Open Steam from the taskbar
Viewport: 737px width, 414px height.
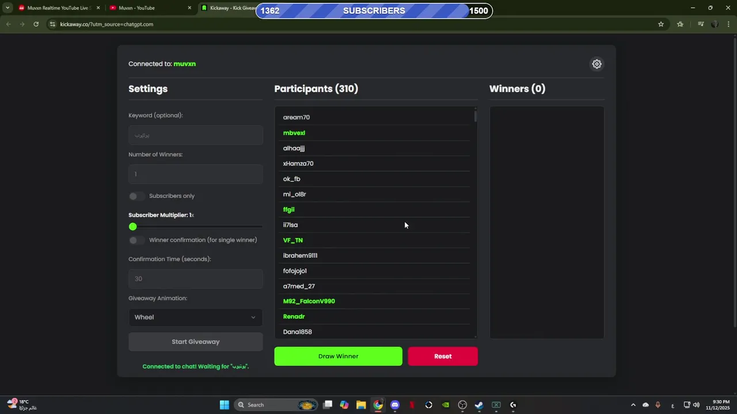[479, 405]
